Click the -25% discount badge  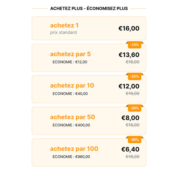134,77
